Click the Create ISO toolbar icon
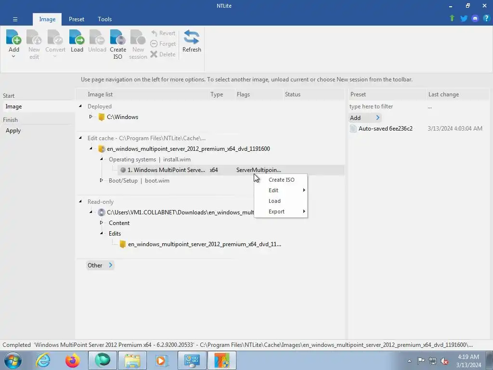 click(x=118, y=38)
